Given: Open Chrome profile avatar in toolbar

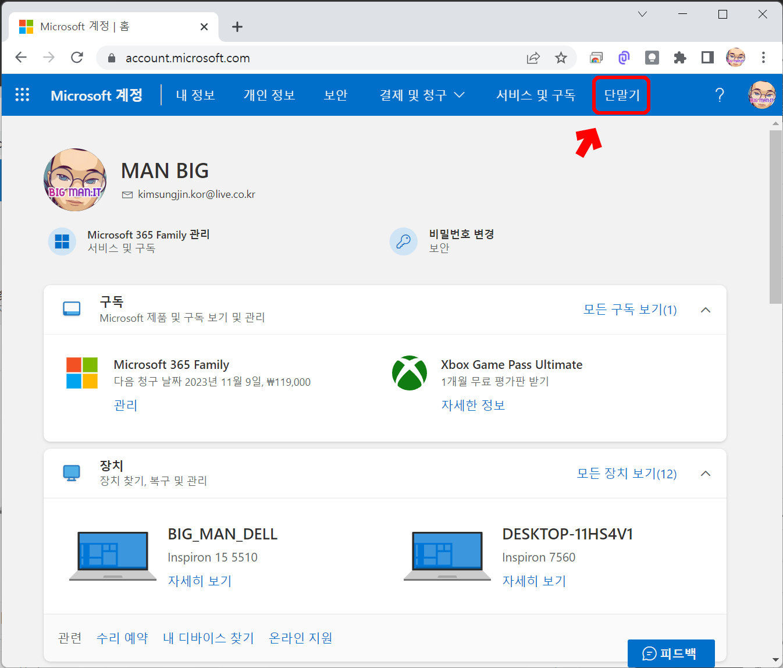Looking at the screenshot, I should 735,58.
